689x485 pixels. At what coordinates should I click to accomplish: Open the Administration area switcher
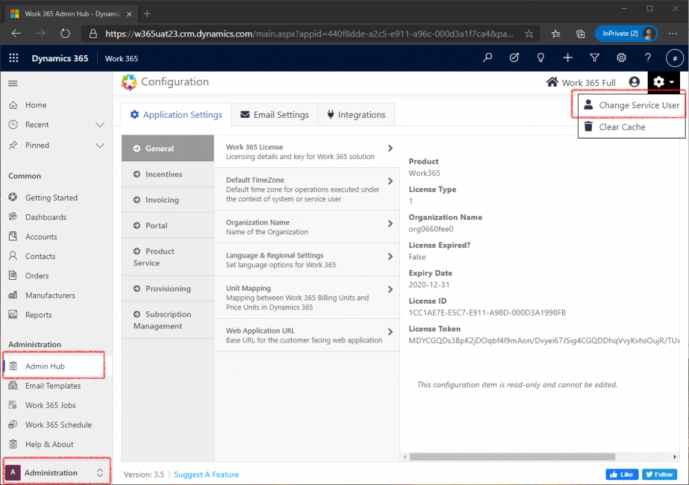[56, 473]
